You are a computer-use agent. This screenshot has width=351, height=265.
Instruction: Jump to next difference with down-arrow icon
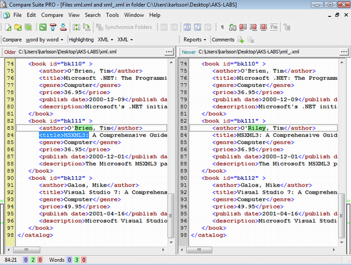click(x=63, y=27)
